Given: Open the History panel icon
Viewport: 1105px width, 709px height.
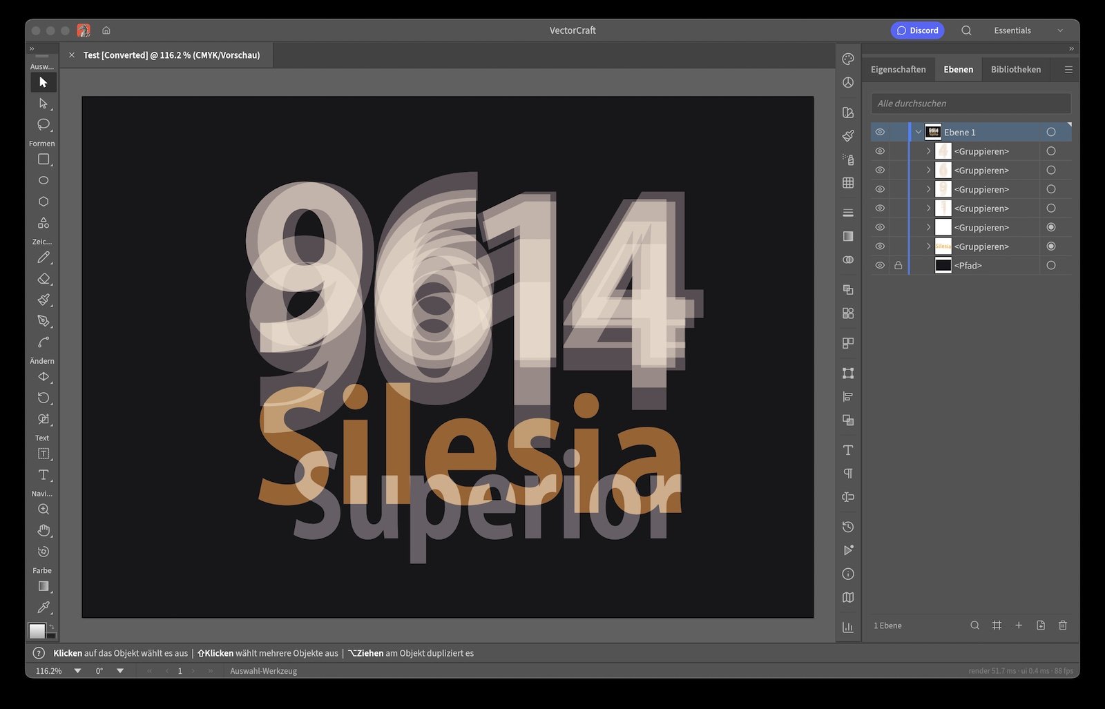Looking at the screenshot, I should click(848, 527).
